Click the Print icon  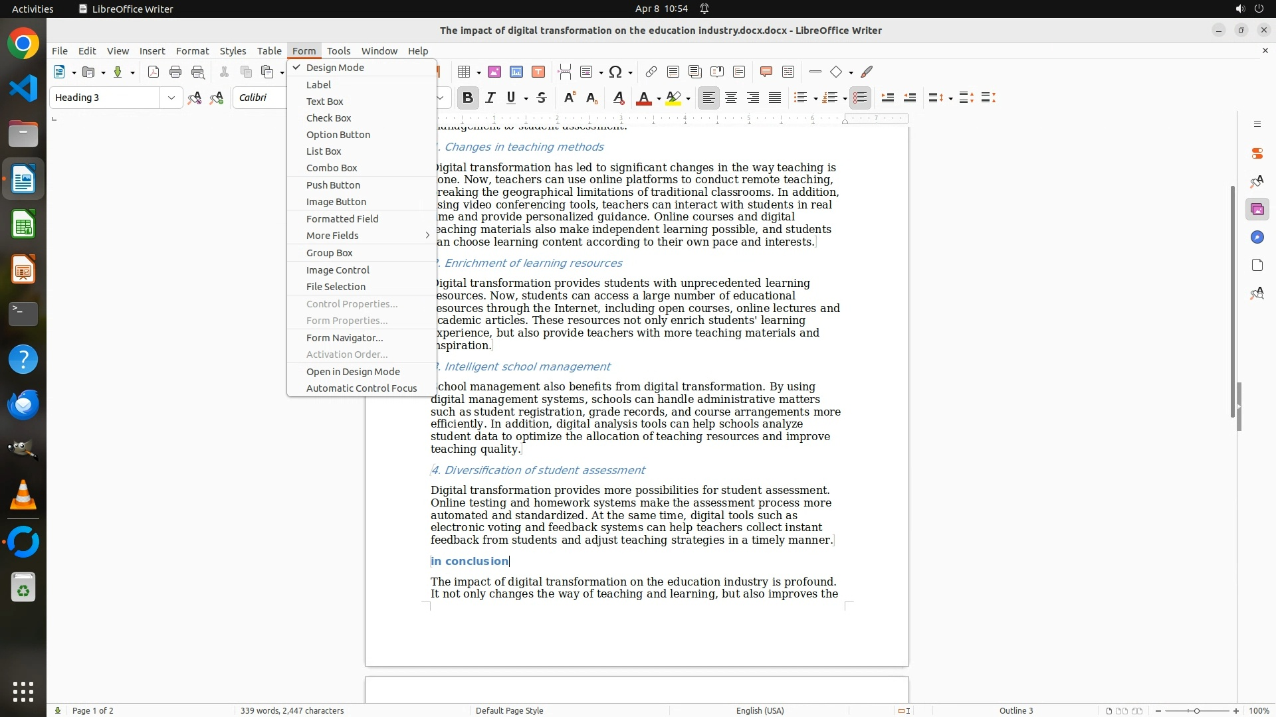click(x=175, y=72)
